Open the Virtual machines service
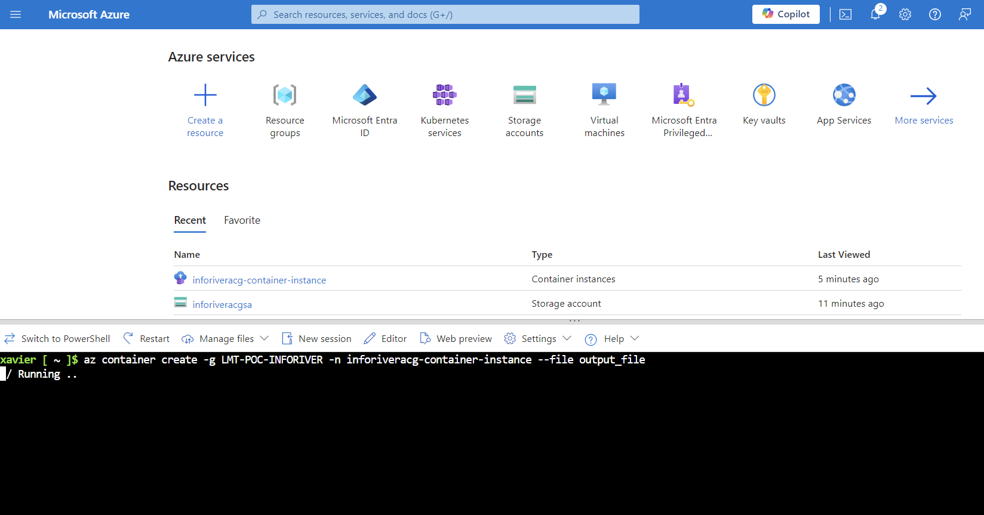Screen dimensions: 984x515 click(x=604, y=95)
